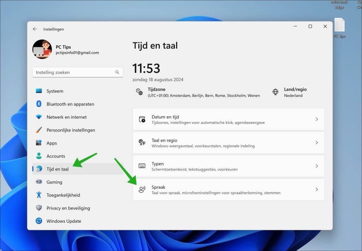
Task: Click the chevron on Spraak row
Action: pyautogui.click(x=317, y=189)
